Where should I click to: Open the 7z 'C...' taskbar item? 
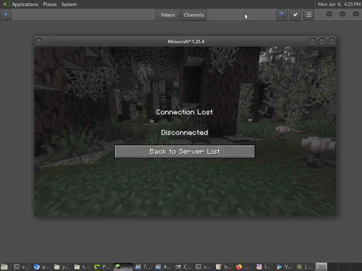coord(183,267)
